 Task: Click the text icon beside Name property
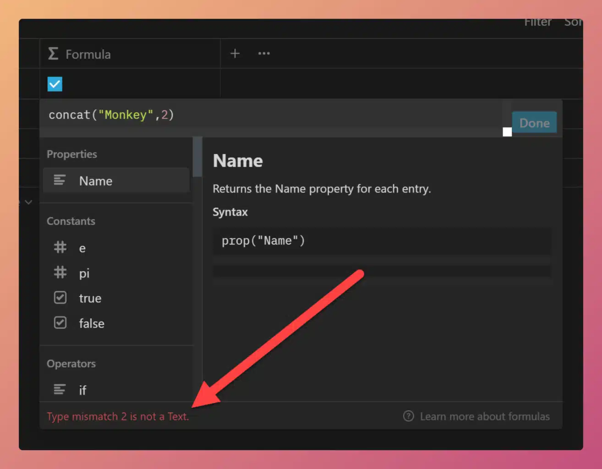[x=60, y=180]
